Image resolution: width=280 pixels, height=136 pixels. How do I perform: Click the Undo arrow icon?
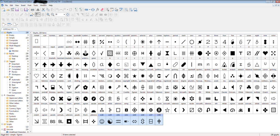[x=58, y=10]
